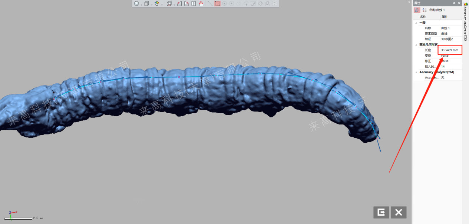
Task: Collapse the 一般 properties group
Action: point(416,23)
